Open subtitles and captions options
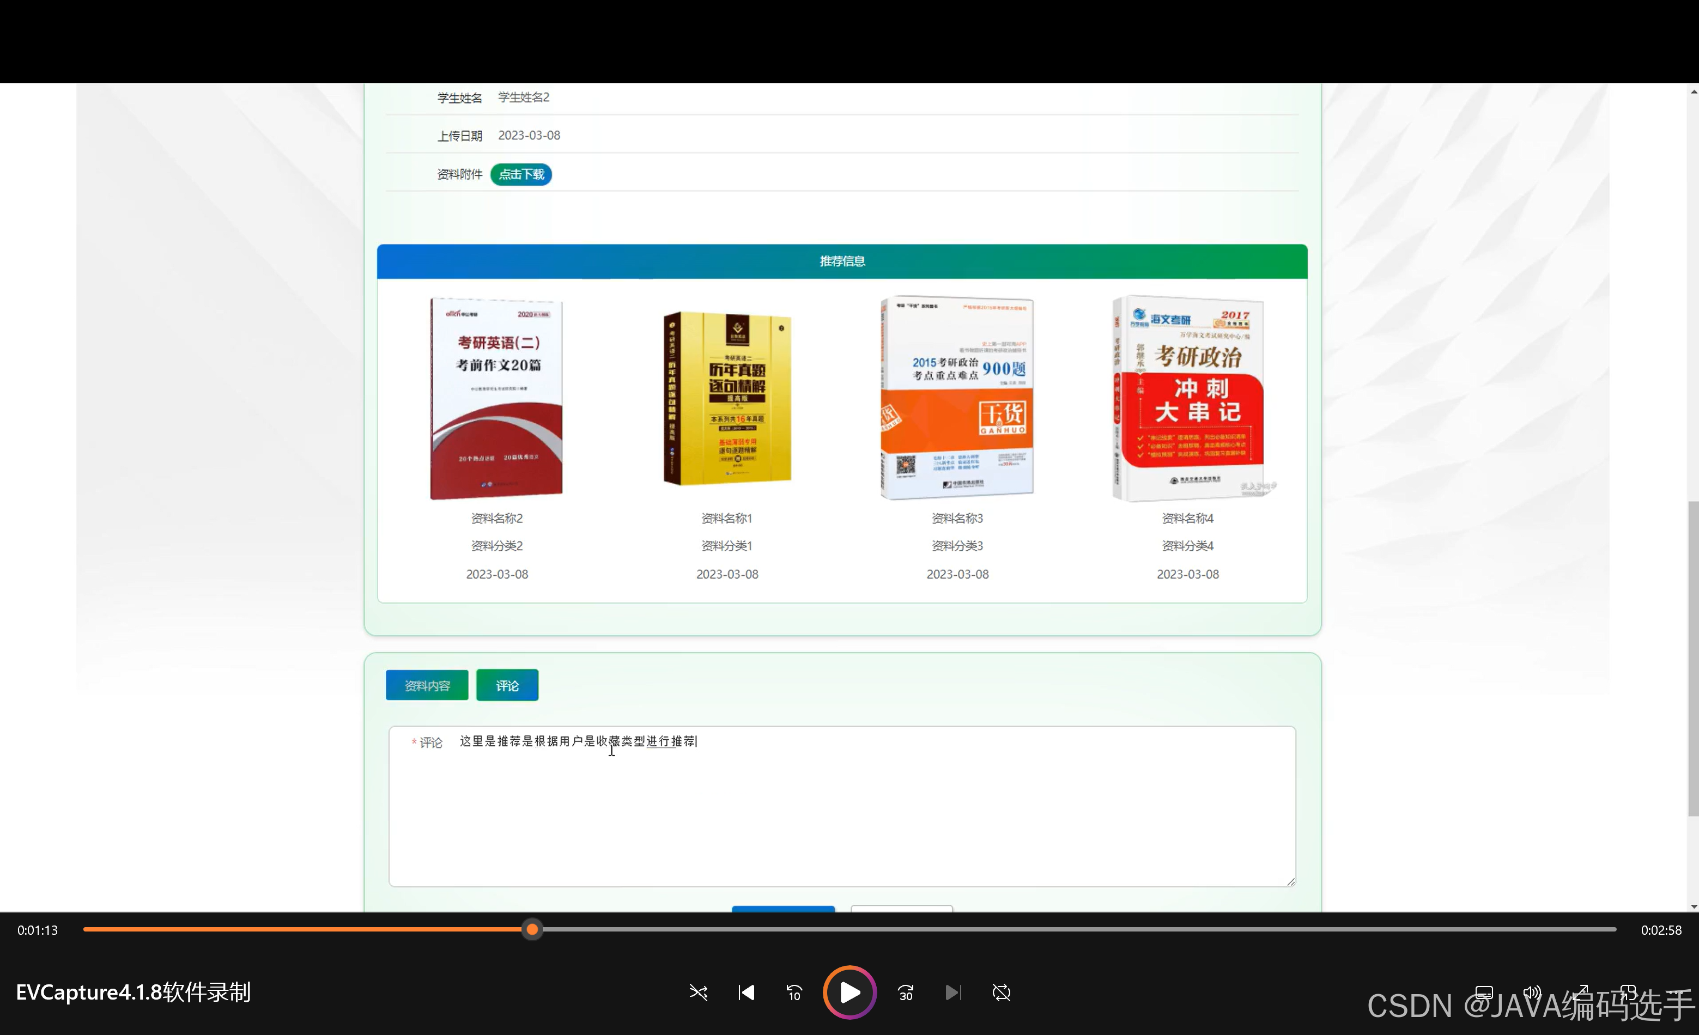Image resolution: width=1699 pixels, height=1035 pixels. click(1484, 993)
